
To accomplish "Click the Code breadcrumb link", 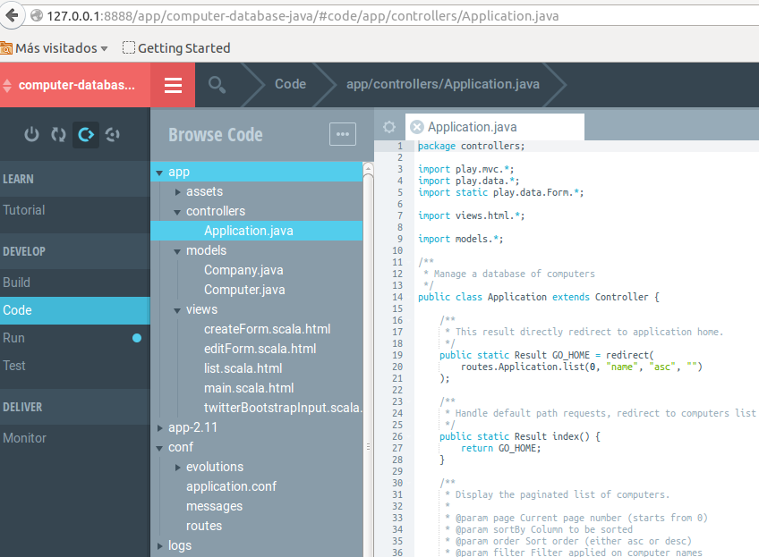I will [x=290, y=84].
